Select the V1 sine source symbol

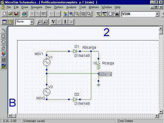[x=47, y=62]
